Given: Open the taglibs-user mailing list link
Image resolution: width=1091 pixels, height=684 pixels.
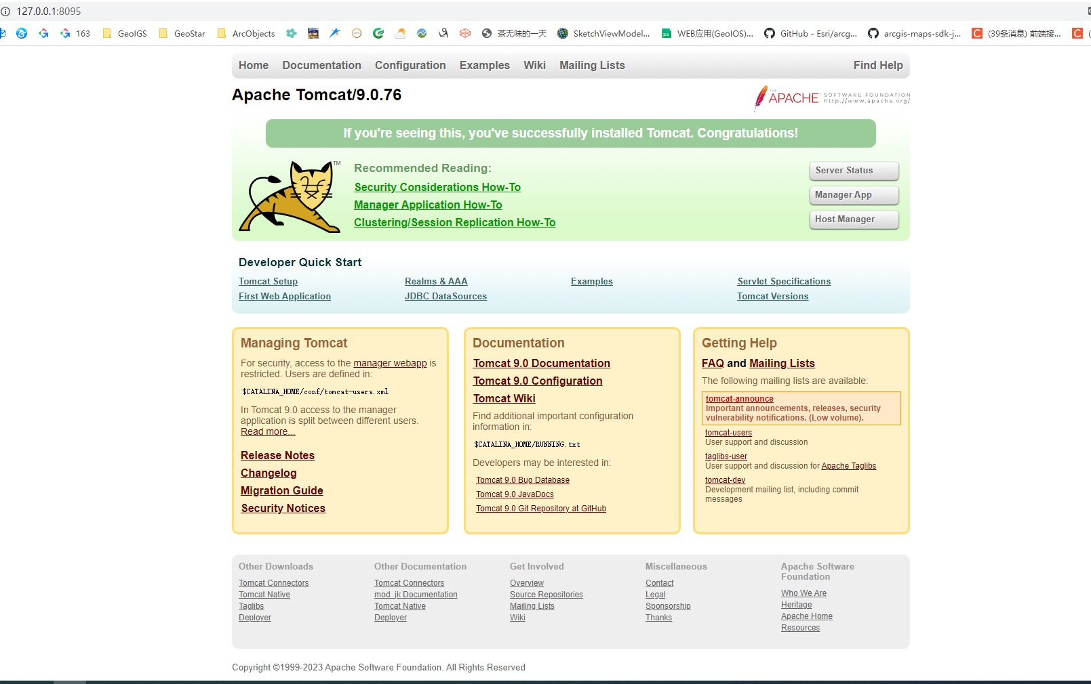Looking at the screenshot, I should pos(726,456).
